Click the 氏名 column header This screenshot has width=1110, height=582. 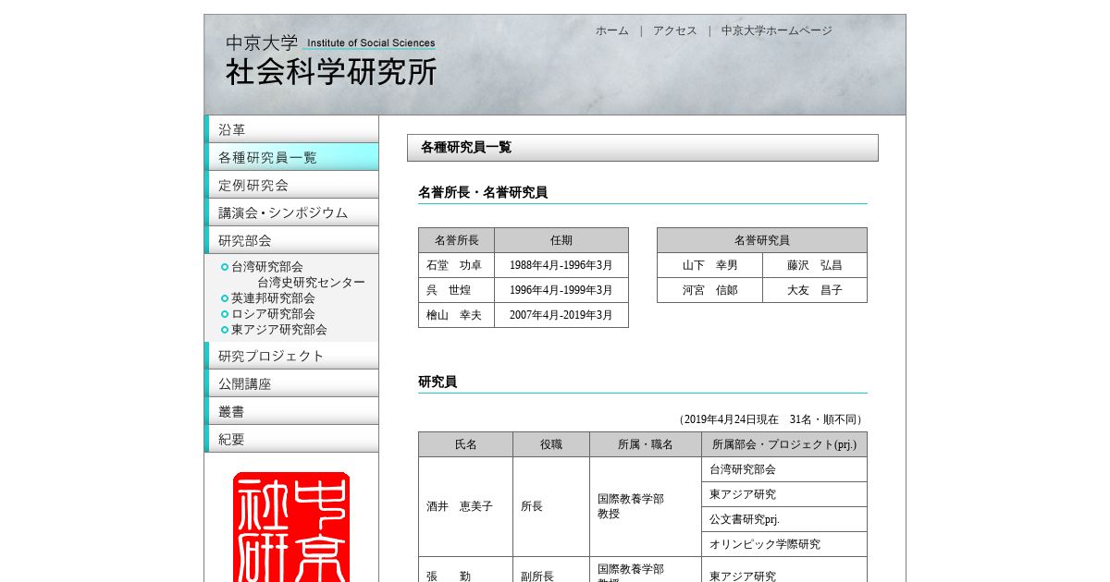pos(466,444)
